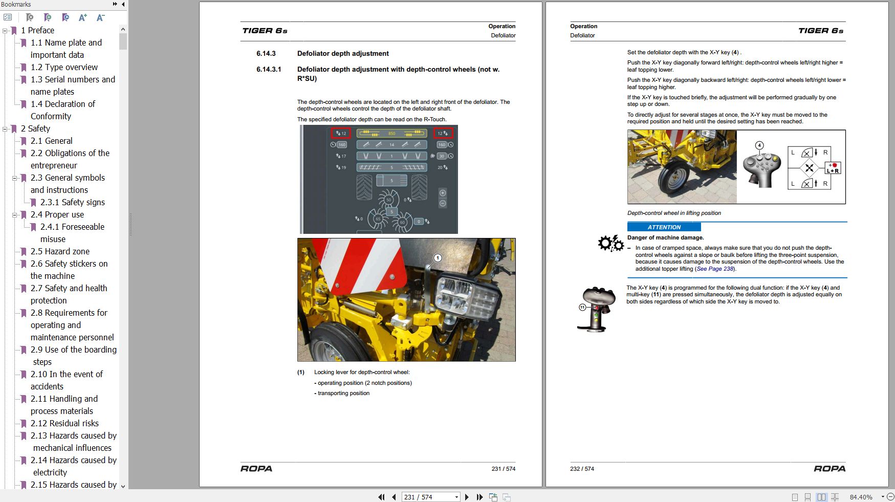Screen dimensions: 895x502
Task: Select the bookmark options list icon
Action: click(7, 17)
